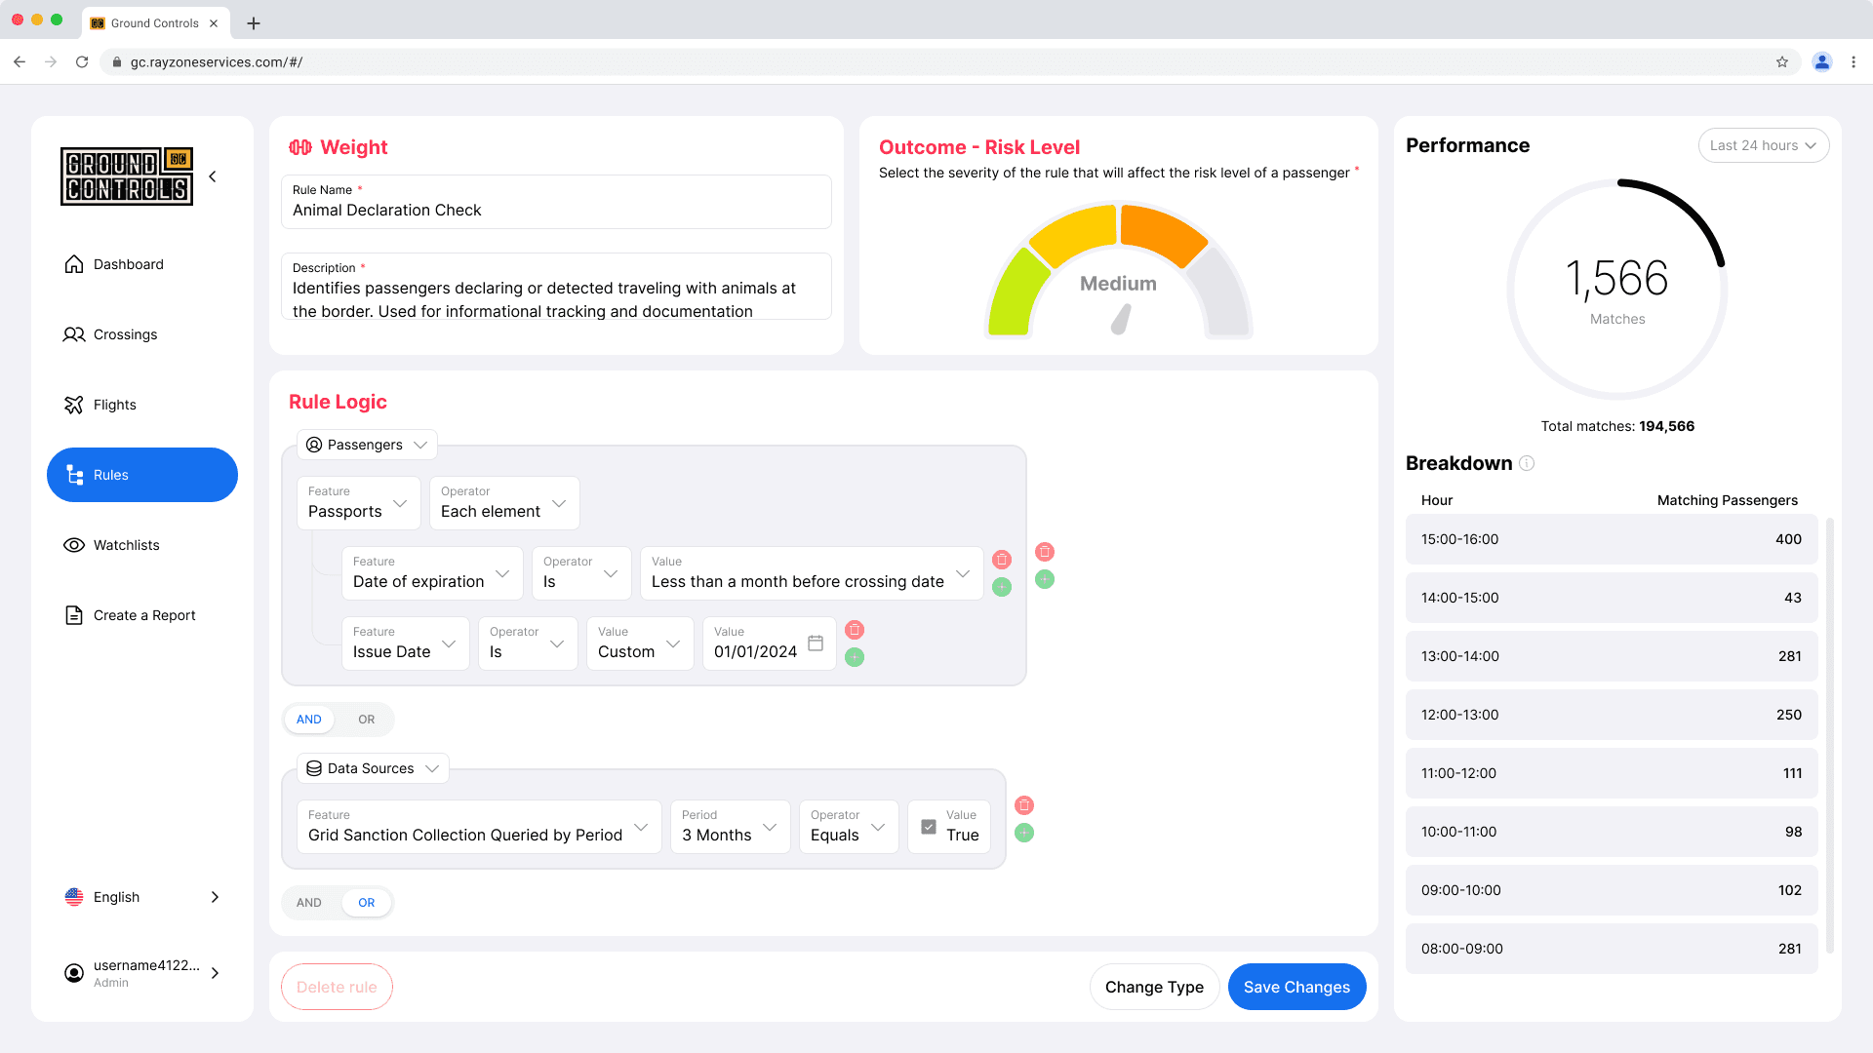
Task: Switch the upper logic toggle to OR
Action: pyautogui.click(x=366, y=720)
